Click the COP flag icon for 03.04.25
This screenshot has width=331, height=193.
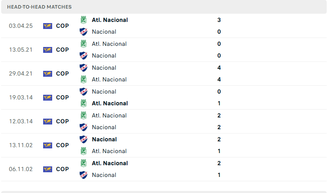coord(47,26)
